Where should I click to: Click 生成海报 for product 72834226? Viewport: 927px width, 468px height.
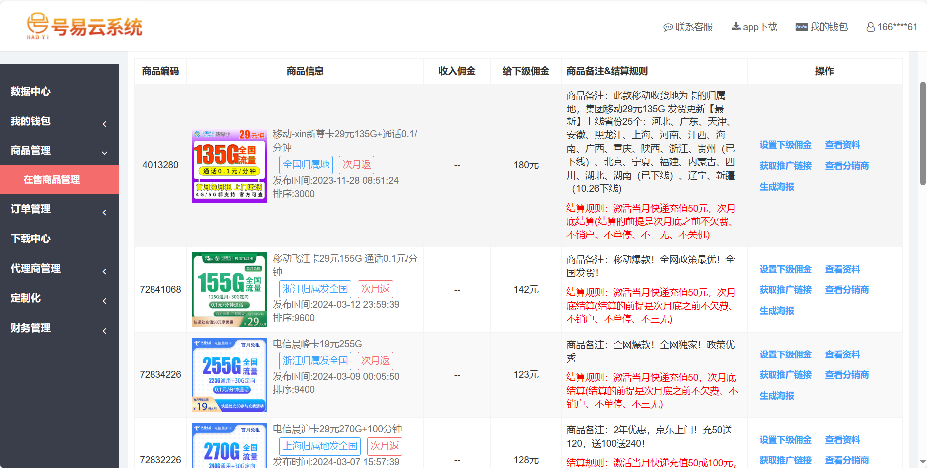point(776,396)
